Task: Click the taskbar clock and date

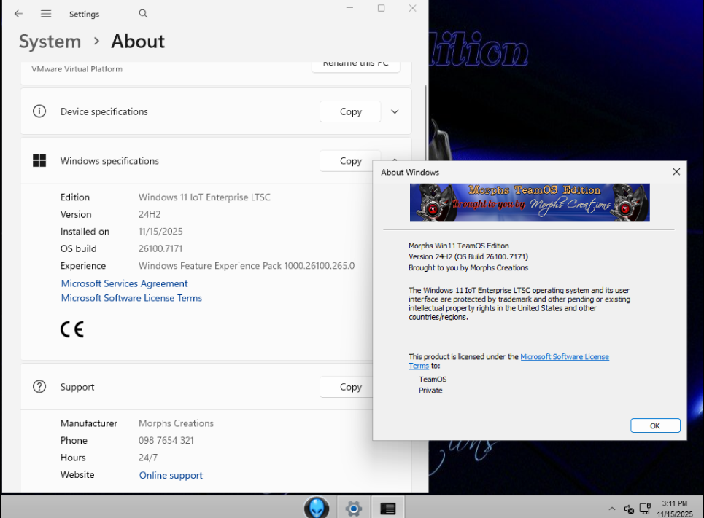Action: pyautogui.click(x=674, y=509)
